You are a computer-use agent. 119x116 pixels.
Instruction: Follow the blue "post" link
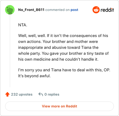[x=74, y=10]
